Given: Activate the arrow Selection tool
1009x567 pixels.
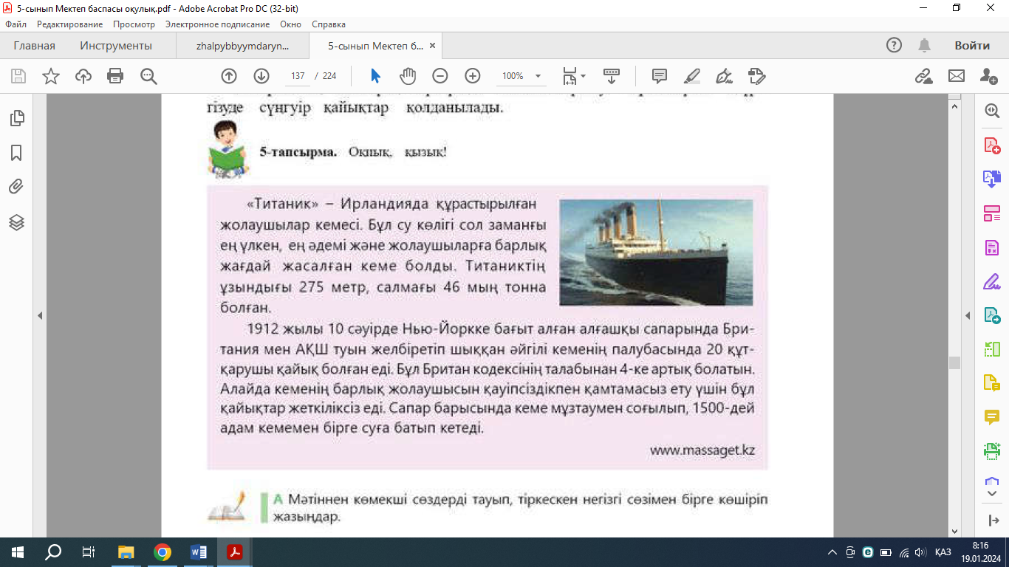Looking at the screenshot, I should tap(375, 76).
